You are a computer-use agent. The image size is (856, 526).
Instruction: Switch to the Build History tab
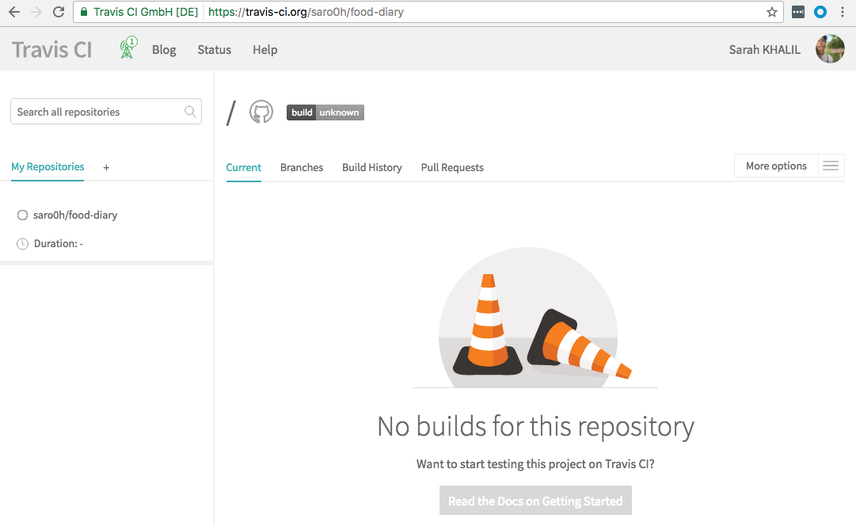pos(371,168)
